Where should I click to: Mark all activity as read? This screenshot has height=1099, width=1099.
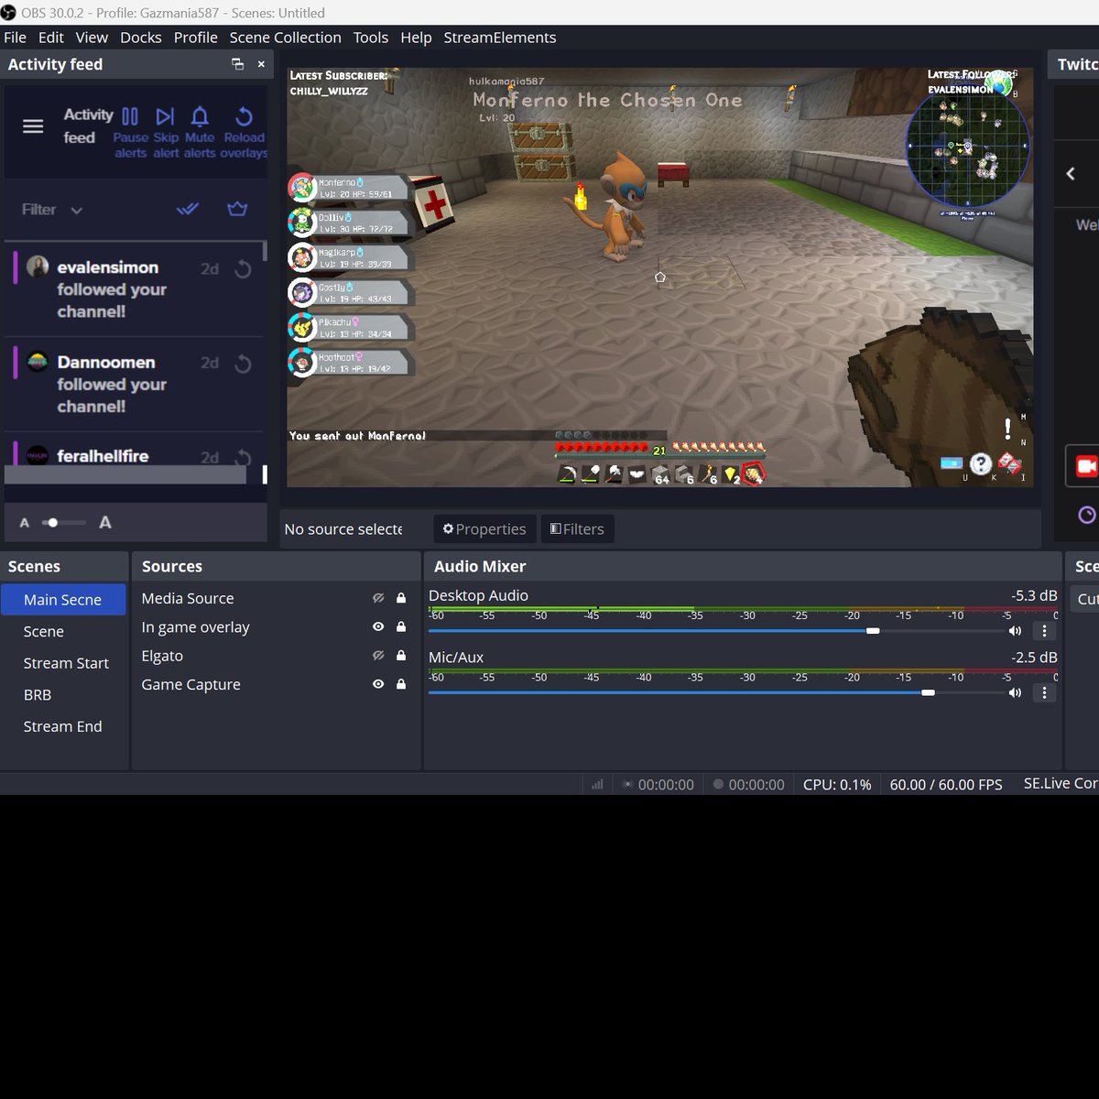(188, 210)
